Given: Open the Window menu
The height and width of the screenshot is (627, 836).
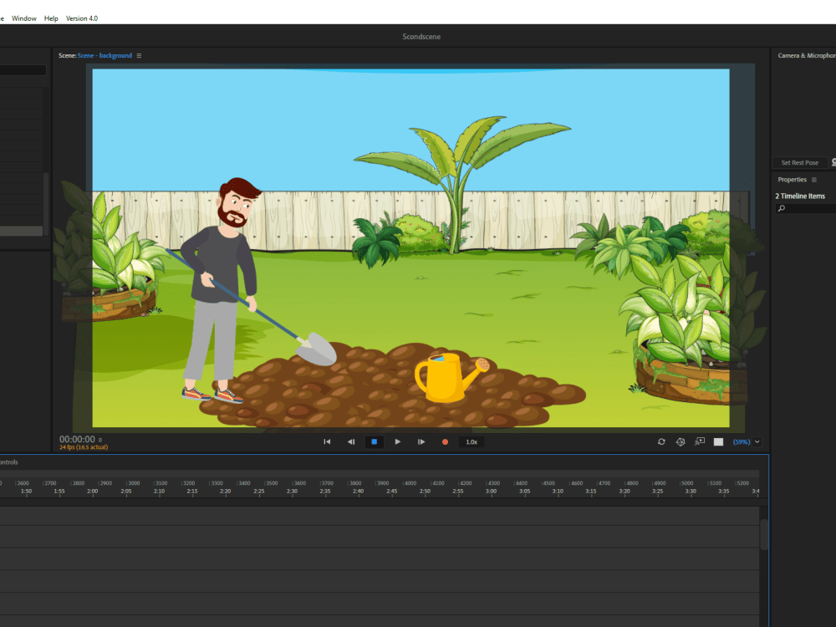Looking at the screenshot, I should click(24, 18).
